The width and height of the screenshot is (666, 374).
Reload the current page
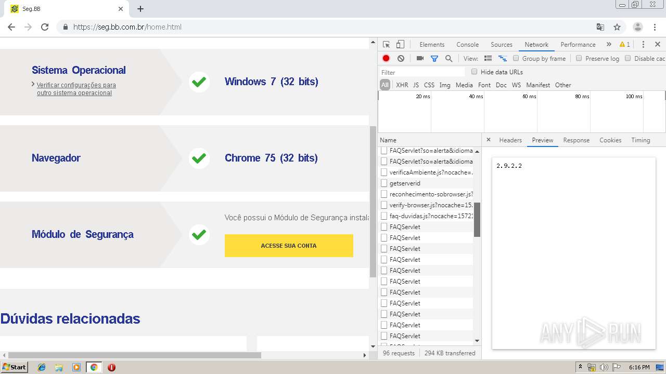(x=45, y=27)
